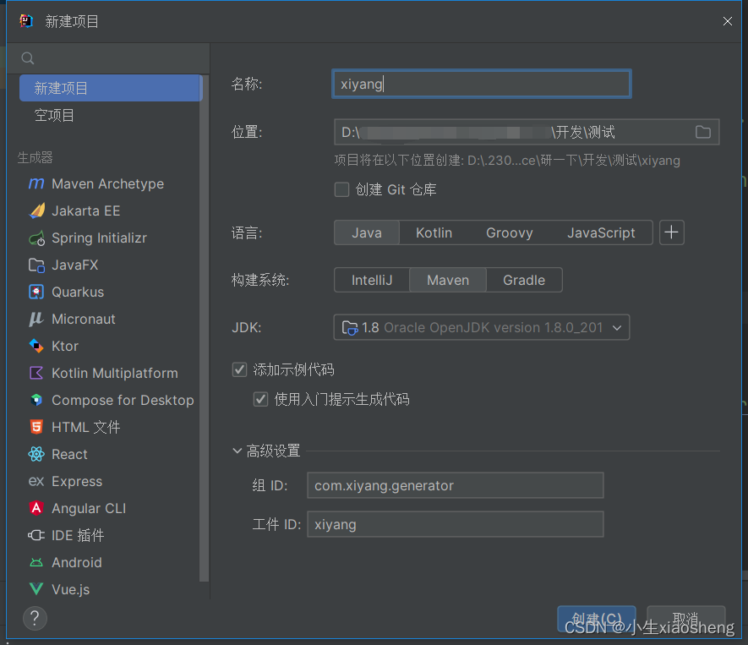Viewport: 748px width, 645px height.
Task: Uncheck the 使用入门提示生成代码 checkbox
Action: point(260,399)
